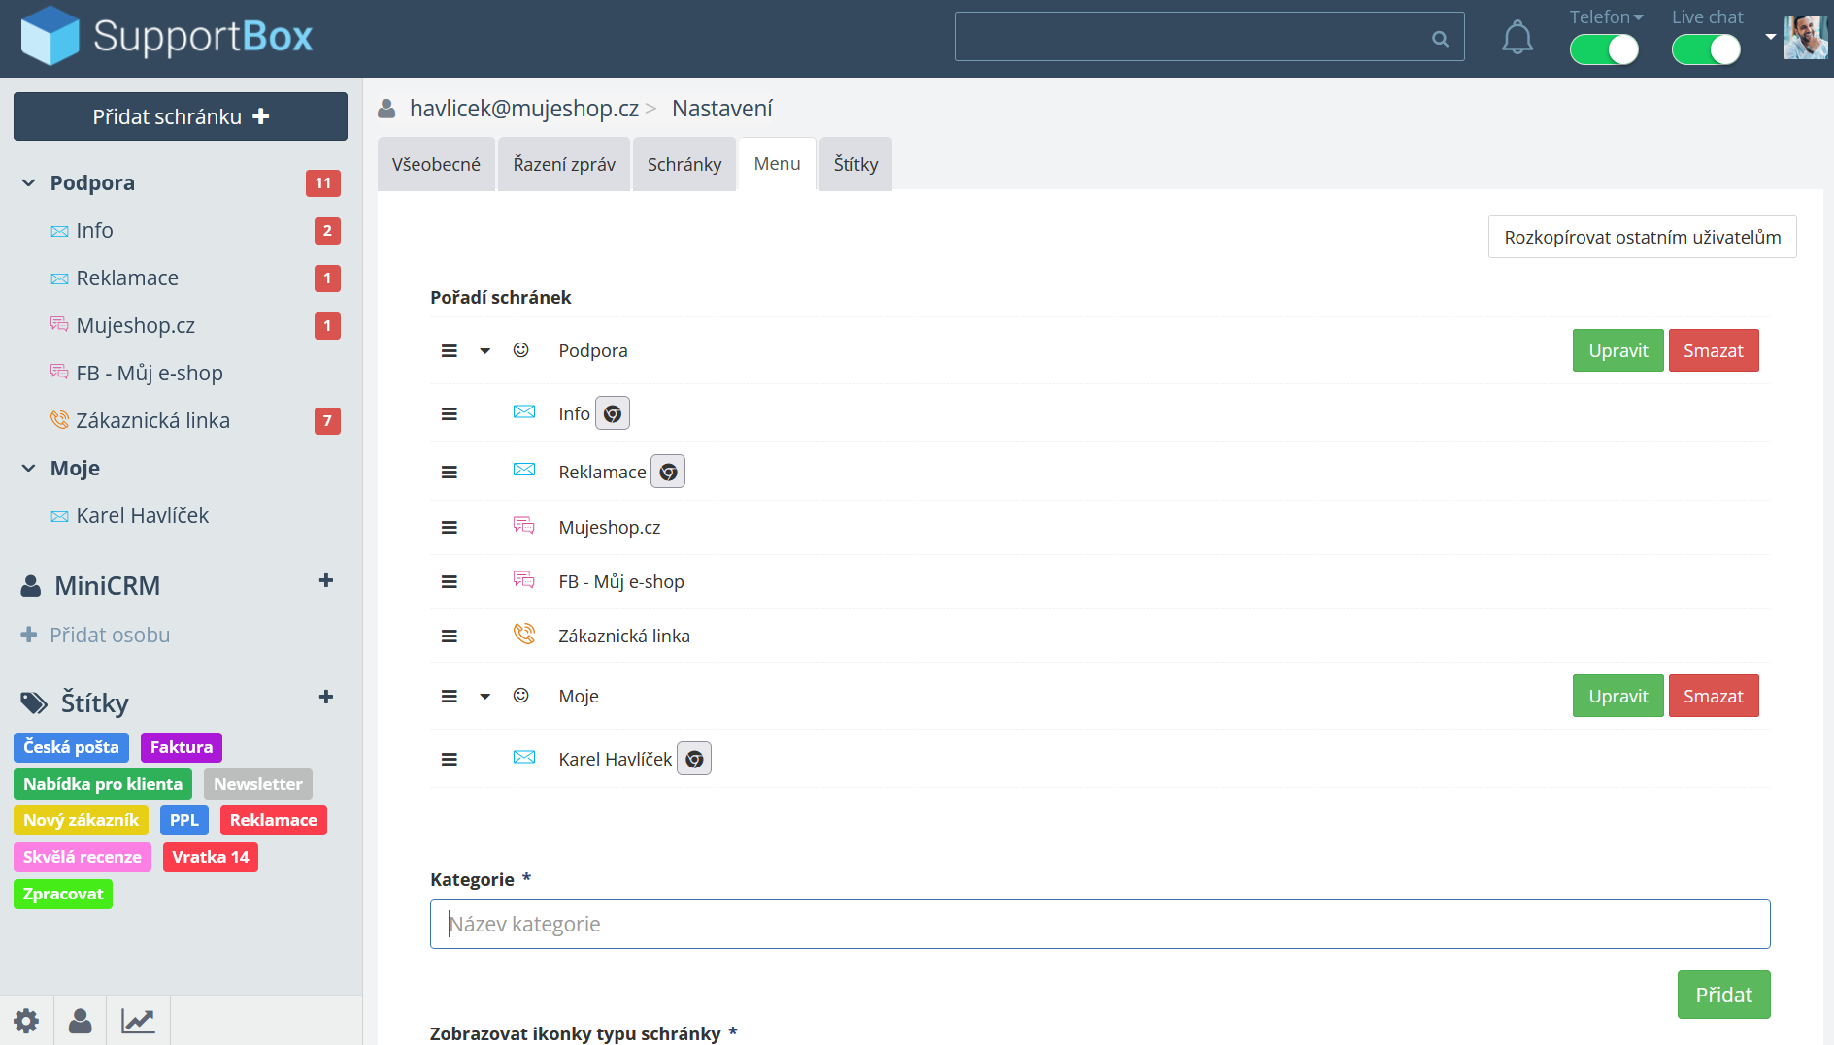This screenshot has height=1045, width=1834.
Task: Collapse the Podpora sidebar group
Action: [29, 182]
